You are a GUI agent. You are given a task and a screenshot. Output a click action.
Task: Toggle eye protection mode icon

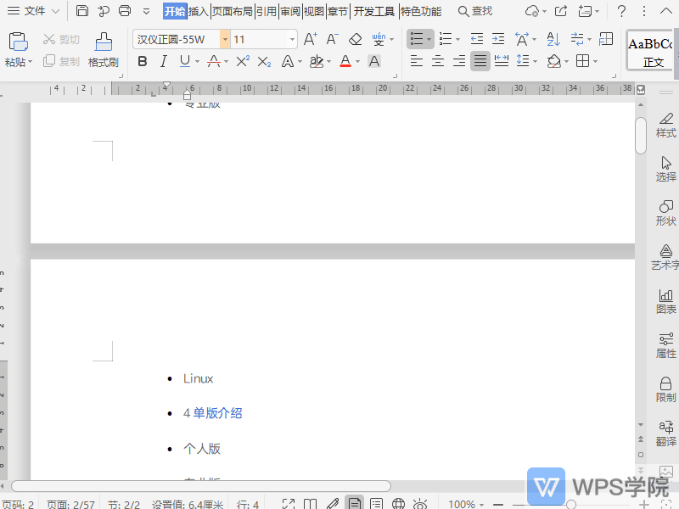[x=420, y=504]
